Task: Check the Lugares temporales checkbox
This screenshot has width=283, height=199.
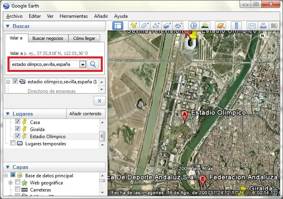Action: pyautogui.click(x=13, y=143)
